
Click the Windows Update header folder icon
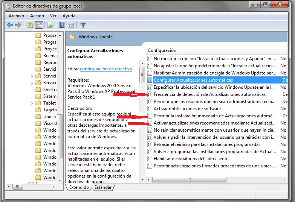72,36
